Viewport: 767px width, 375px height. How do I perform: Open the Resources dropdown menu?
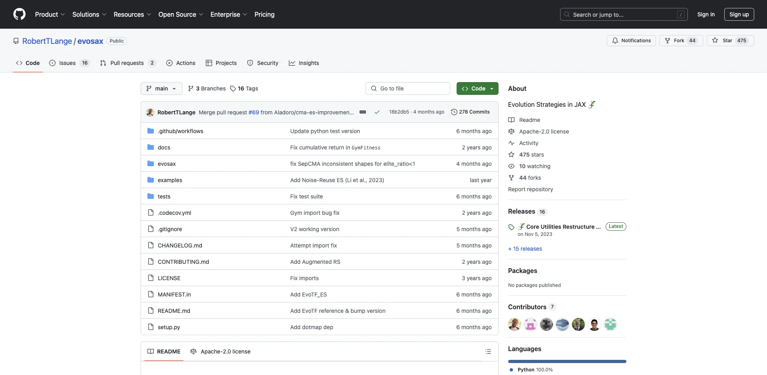coord(132,14)
